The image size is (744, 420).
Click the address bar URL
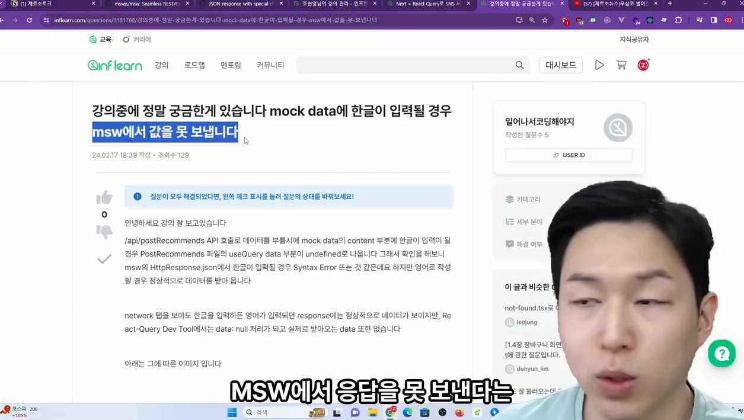click(215, 20)
